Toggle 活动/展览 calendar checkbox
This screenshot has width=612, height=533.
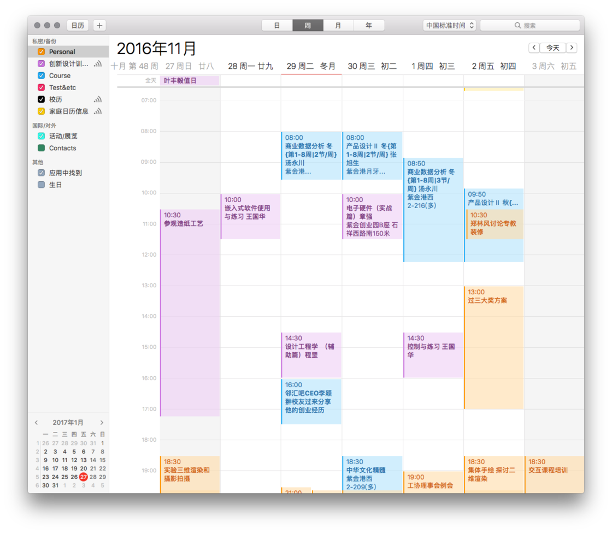[41, 136]
